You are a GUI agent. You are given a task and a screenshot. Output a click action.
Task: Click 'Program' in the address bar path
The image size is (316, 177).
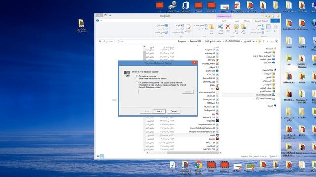pos(182,41)
